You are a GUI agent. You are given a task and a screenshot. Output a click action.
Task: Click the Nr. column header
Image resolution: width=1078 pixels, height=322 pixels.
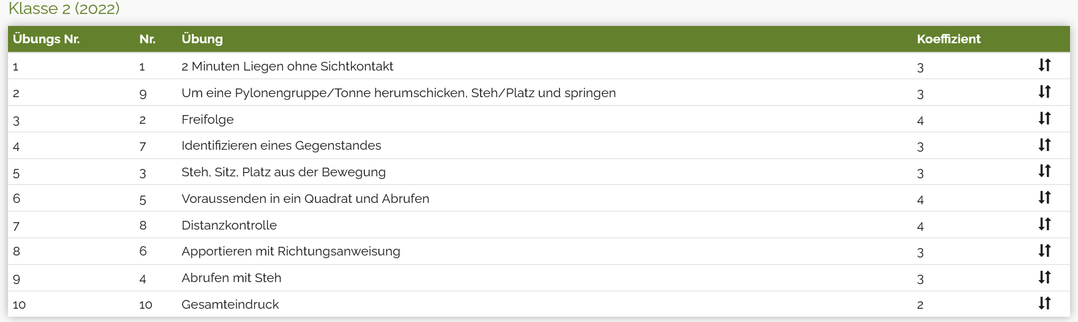[x=147, y=39]
